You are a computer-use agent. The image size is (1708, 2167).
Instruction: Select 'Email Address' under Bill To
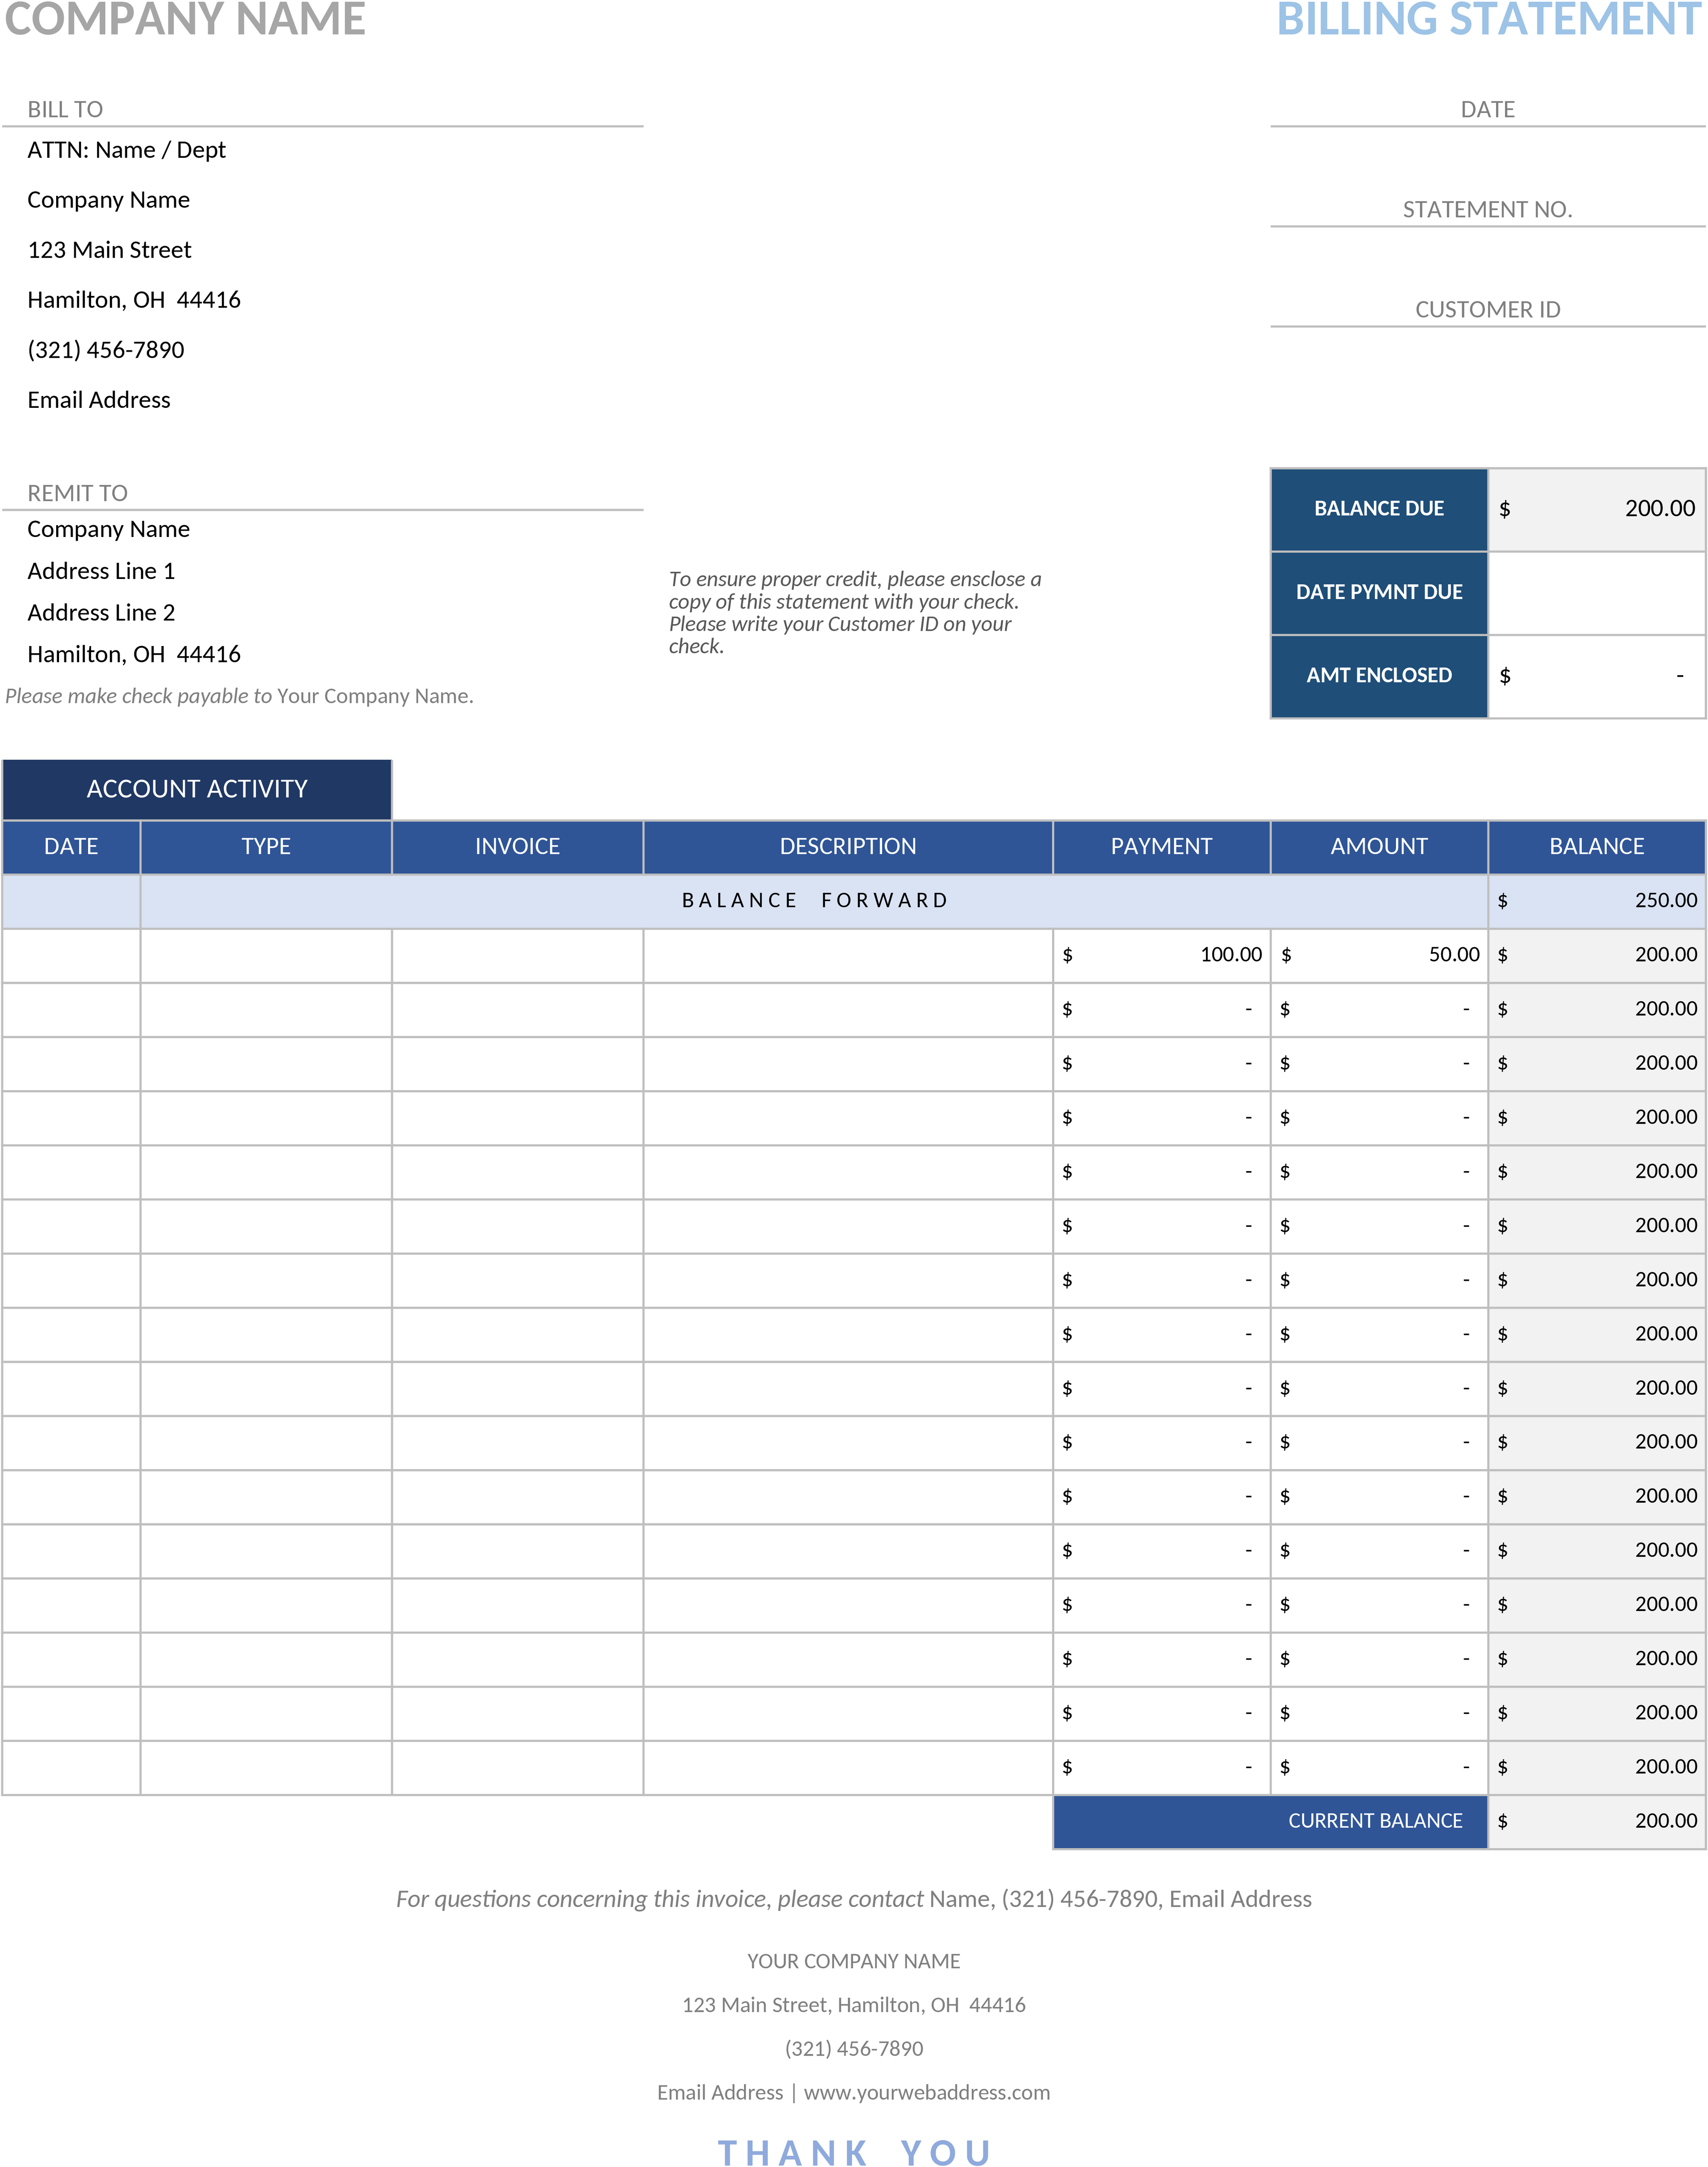coord(99,400)
